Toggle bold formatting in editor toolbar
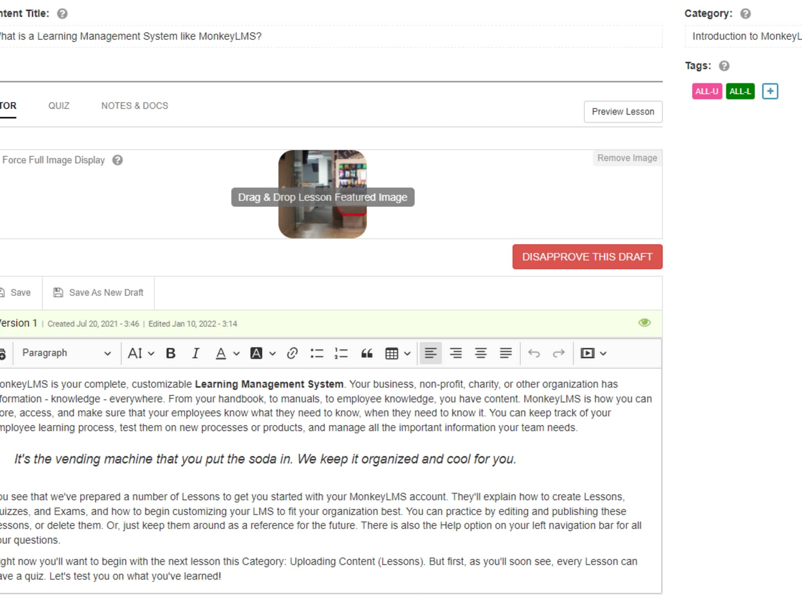Screen dimensions: 802x601 click(170, 353)
